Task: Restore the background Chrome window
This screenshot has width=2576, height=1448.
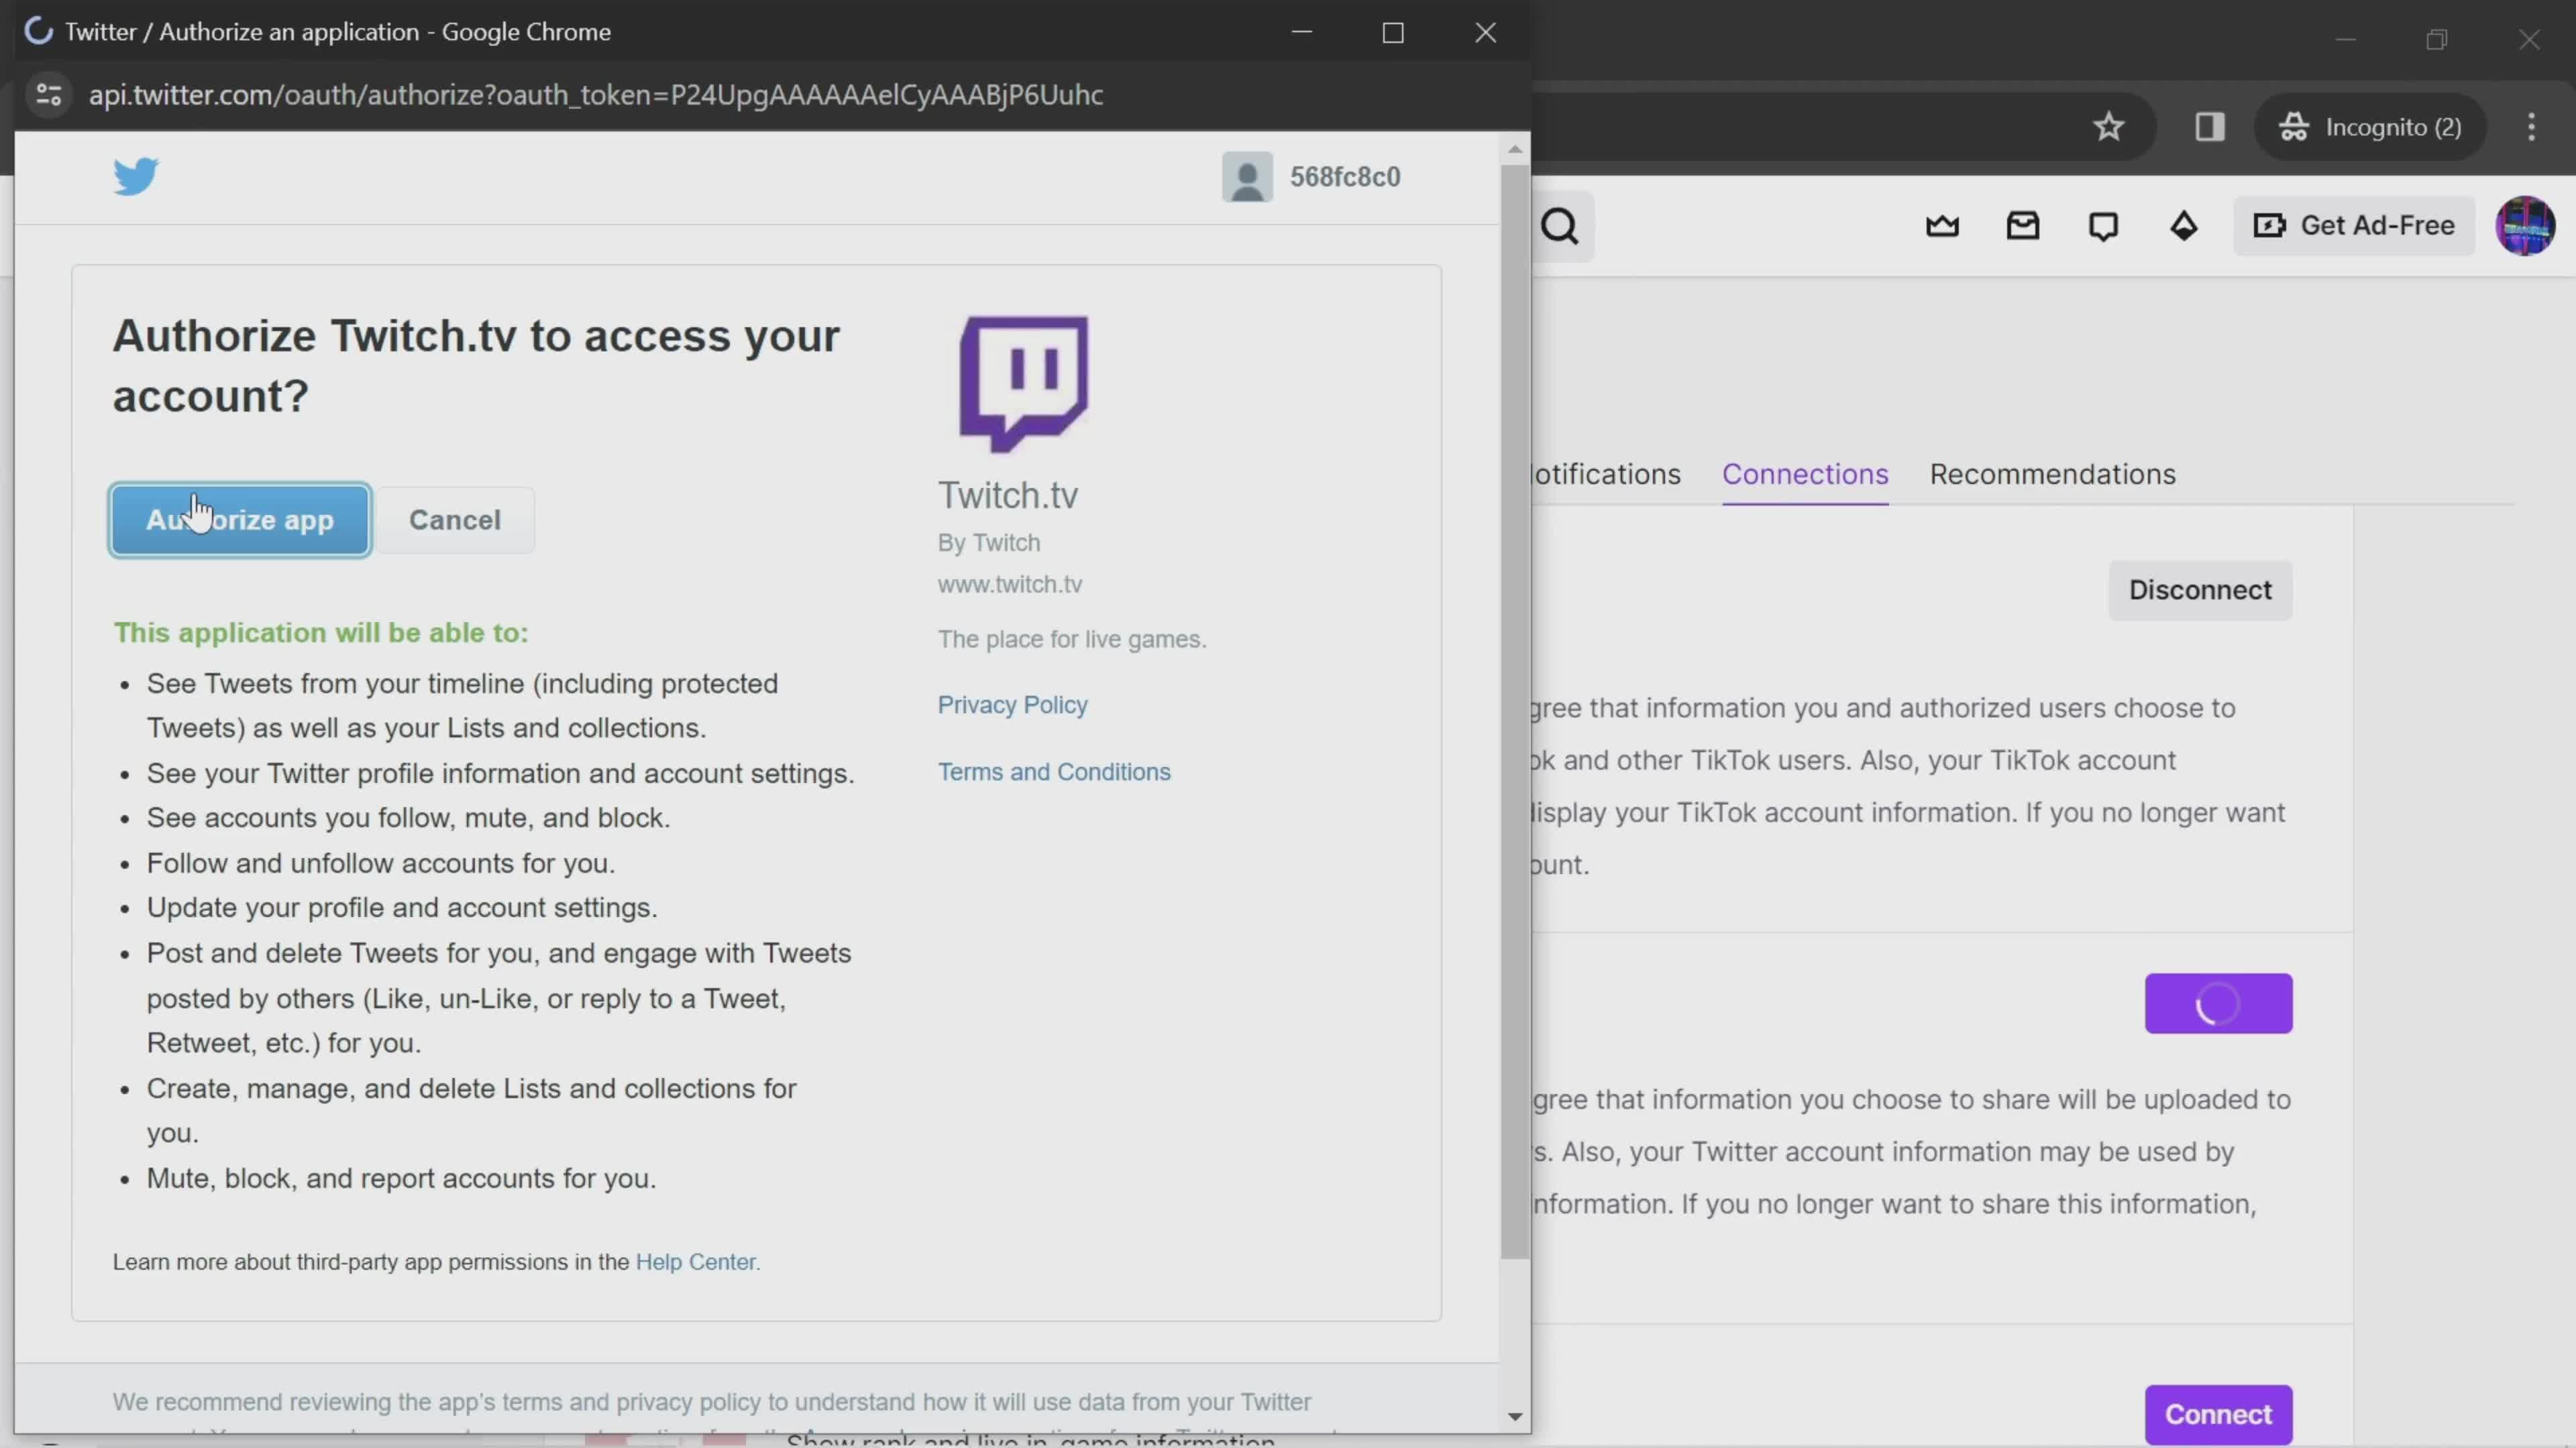Action: click(x=2437, y=40)
